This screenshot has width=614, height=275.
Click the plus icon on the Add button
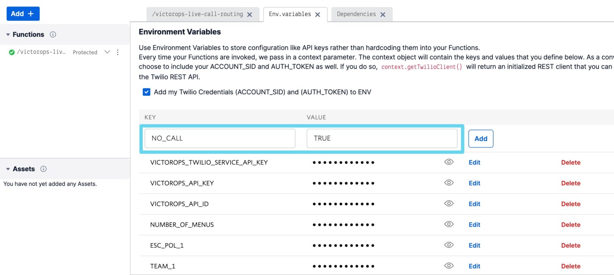point(31,13)
